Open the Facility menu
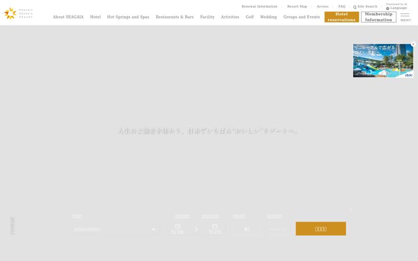 click(207, 17)
